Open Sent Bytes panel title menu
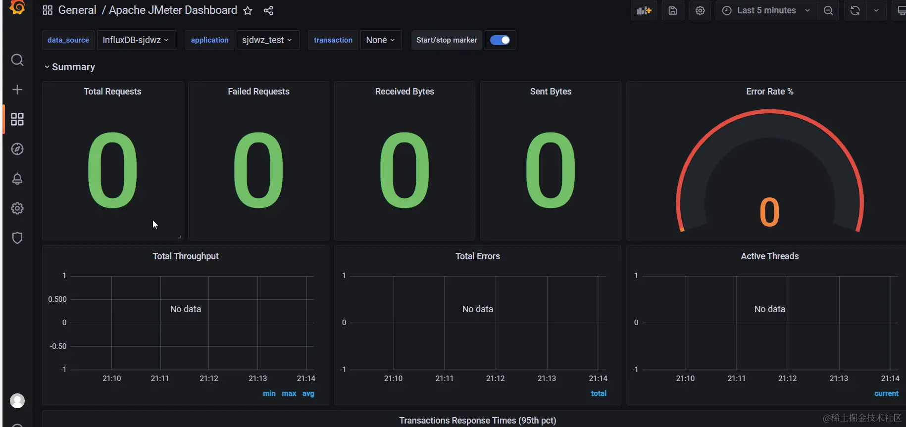This screenshot has width=906, height=427. [x=551, y=92]
